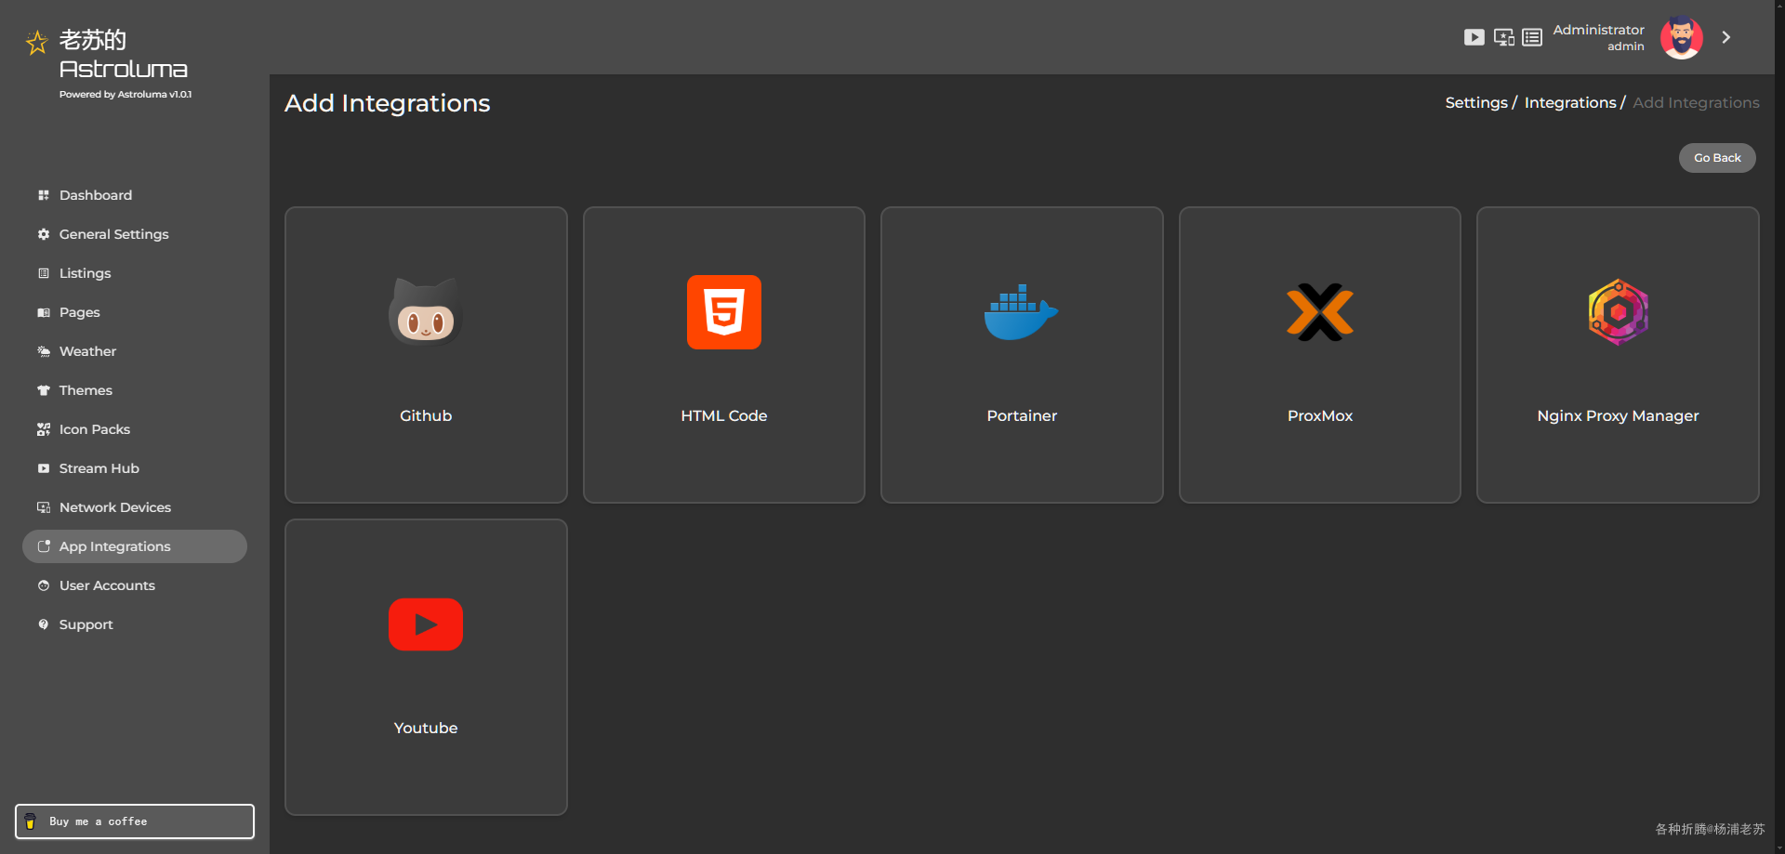Viewport: 1785px width, 854px height.
Task: Click the Nginx Proxy Manager card label
Action: point(1618,415)
